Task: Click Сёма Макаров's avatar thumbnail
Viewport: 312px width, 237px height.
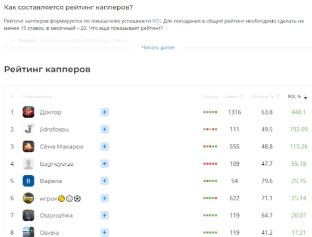Action: tap(28, 146)
